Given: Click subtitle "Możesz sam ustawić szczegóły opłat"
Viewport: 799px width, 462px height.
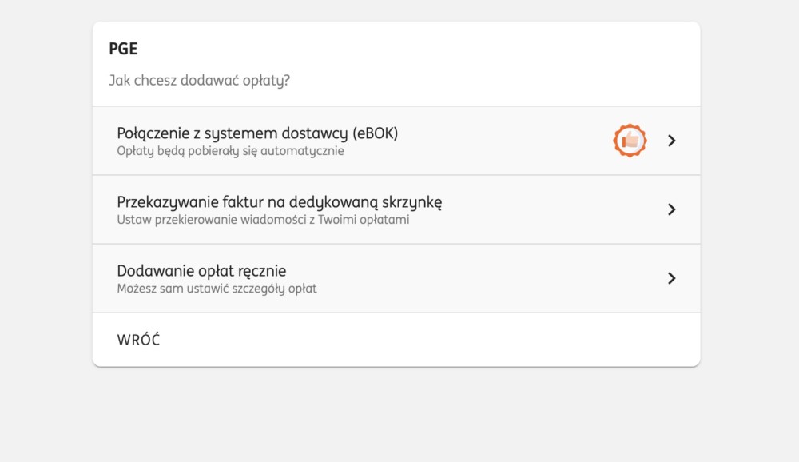Looking at the screenshot, I should 217,289.
